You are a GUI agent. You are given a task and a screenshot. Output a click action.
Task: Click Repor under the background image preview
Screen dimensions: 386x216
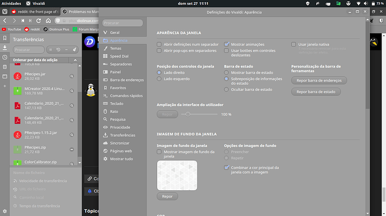167,196
